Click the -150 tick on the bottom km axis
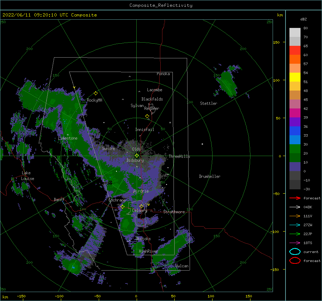This screenshot has width=322, height=301. tap(21, 296)
